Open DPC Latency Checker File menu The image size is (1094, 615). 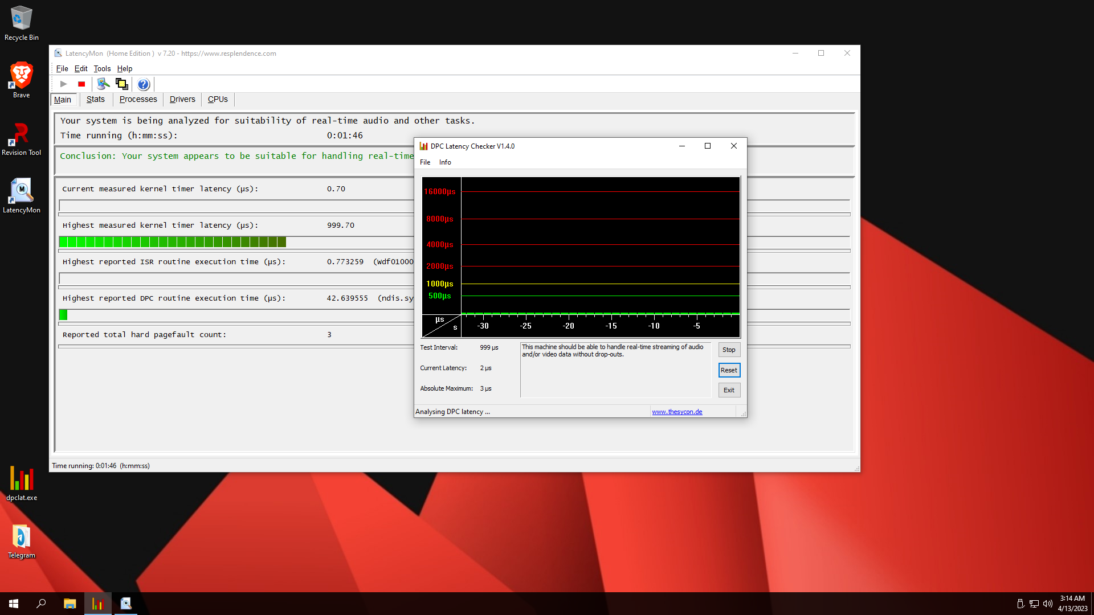(425, 162)
